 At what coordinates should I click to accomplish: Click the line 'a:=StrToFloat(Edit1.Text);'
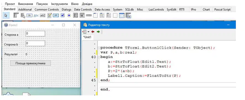139,62
